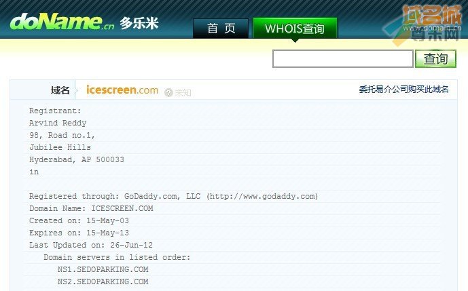Click the Registrant name Arvind Reddy
Screen dimensions: 468x291
point(58,123)
